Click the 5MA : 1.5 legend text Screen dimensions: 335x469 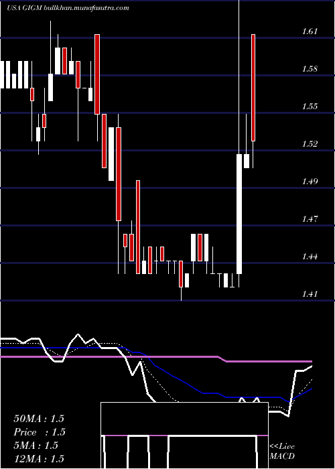point(36,446)
